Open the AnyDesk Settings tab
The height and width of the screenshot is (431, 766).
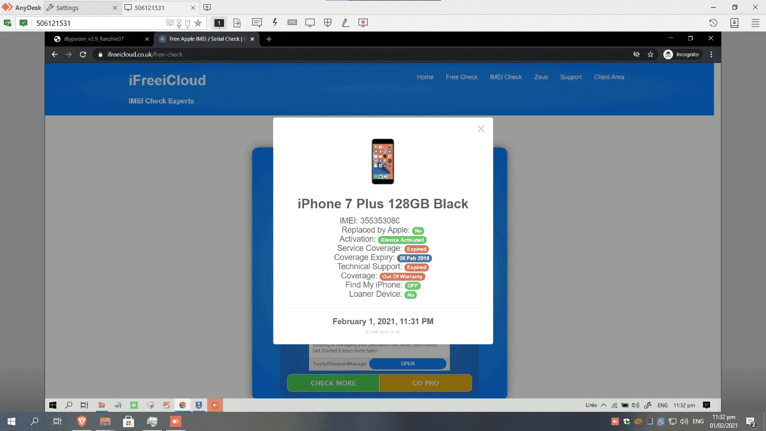coord(82,8)
